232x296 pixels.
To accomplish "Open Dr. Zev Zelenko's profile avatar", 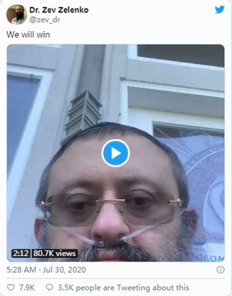I will 17,15.
